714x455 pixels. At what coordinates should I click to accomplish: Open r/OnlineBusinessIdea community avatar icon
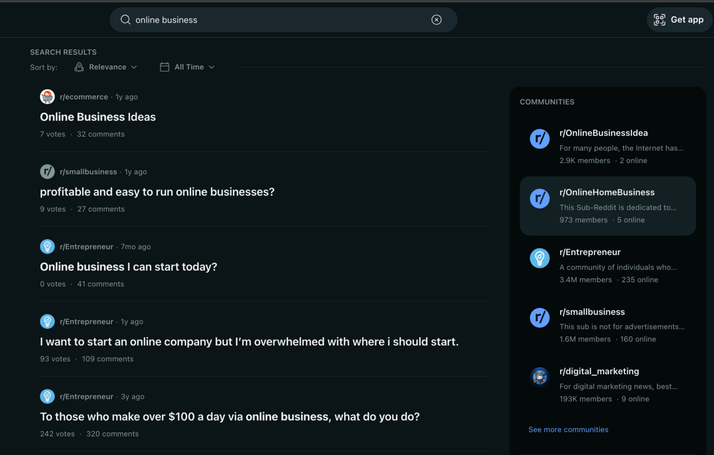[x=539, y=139]
